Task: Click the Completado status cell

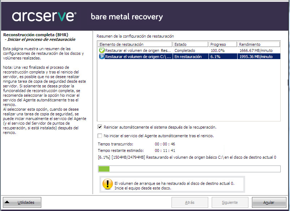Action: (184, 51)
